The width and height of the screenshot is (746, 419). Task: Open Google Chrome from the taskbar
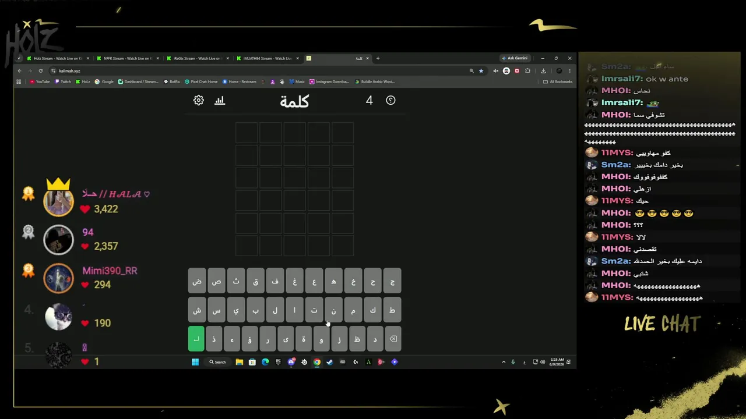[x=316, y=362]
